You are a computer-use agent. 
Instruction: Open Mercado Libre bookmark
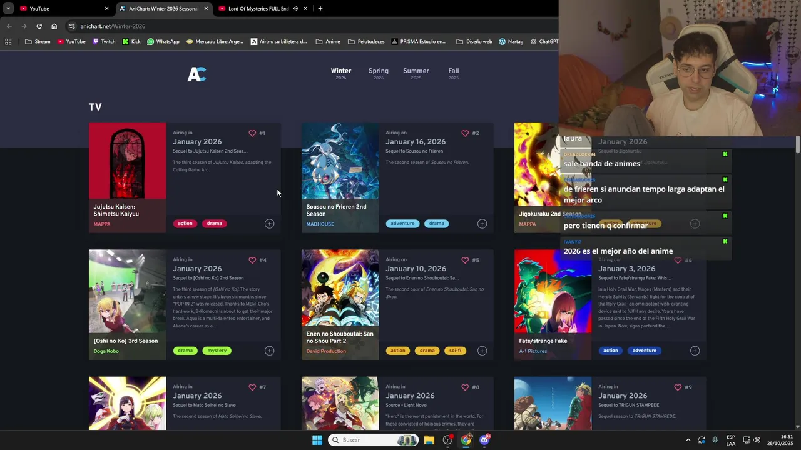[215, 42]
